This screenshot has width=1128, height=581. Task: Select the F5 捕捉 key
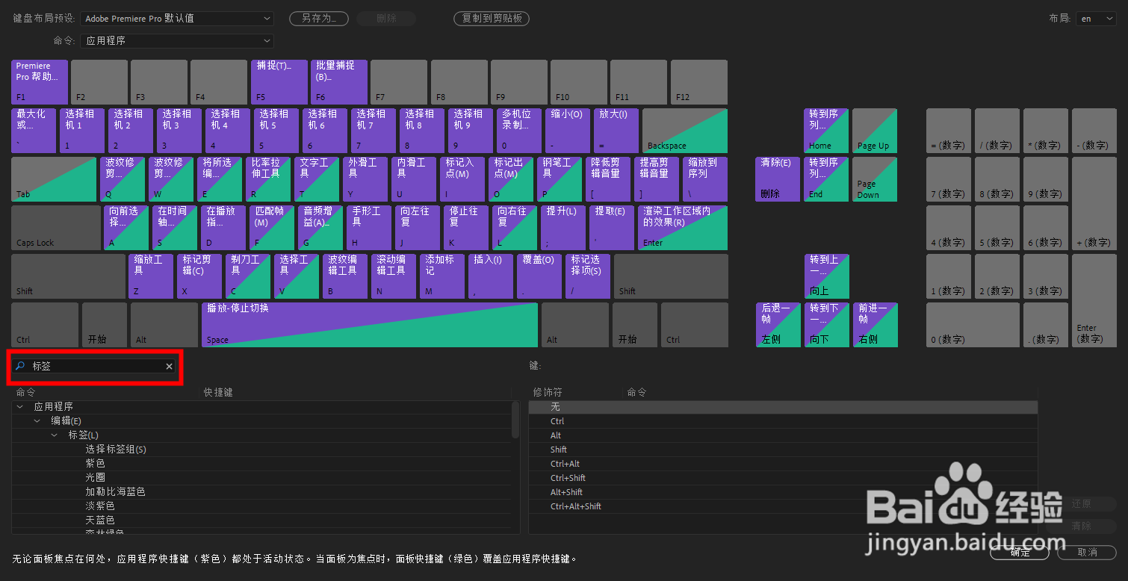pos(279,82)
